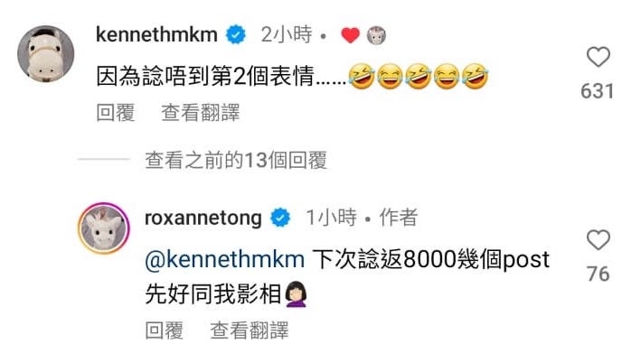Viewport: 641px width, 363px height.
Task: Open kennethmkm username profile link
Action: [x=156, y=34]
